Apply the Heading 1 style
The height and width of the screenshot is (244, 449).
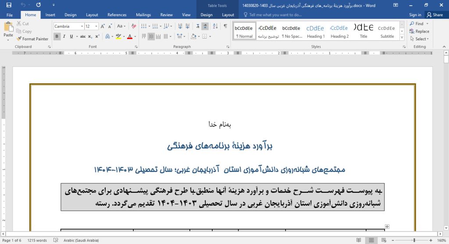(316, 31)
